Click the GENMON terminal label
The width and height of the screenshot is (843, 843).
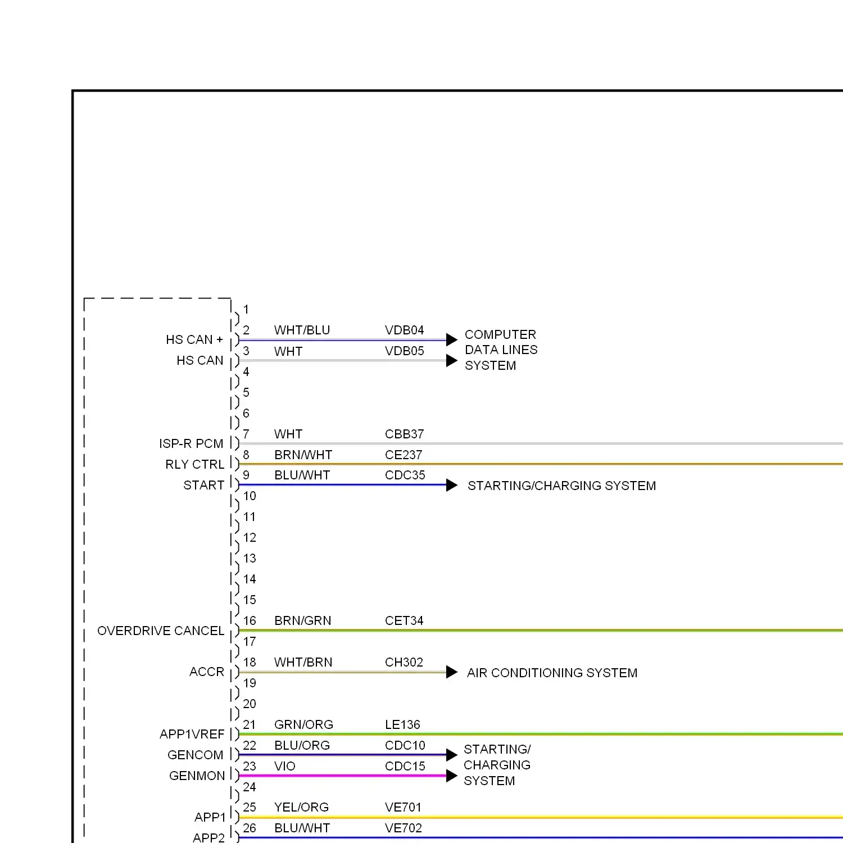click(x=197, y=776)
